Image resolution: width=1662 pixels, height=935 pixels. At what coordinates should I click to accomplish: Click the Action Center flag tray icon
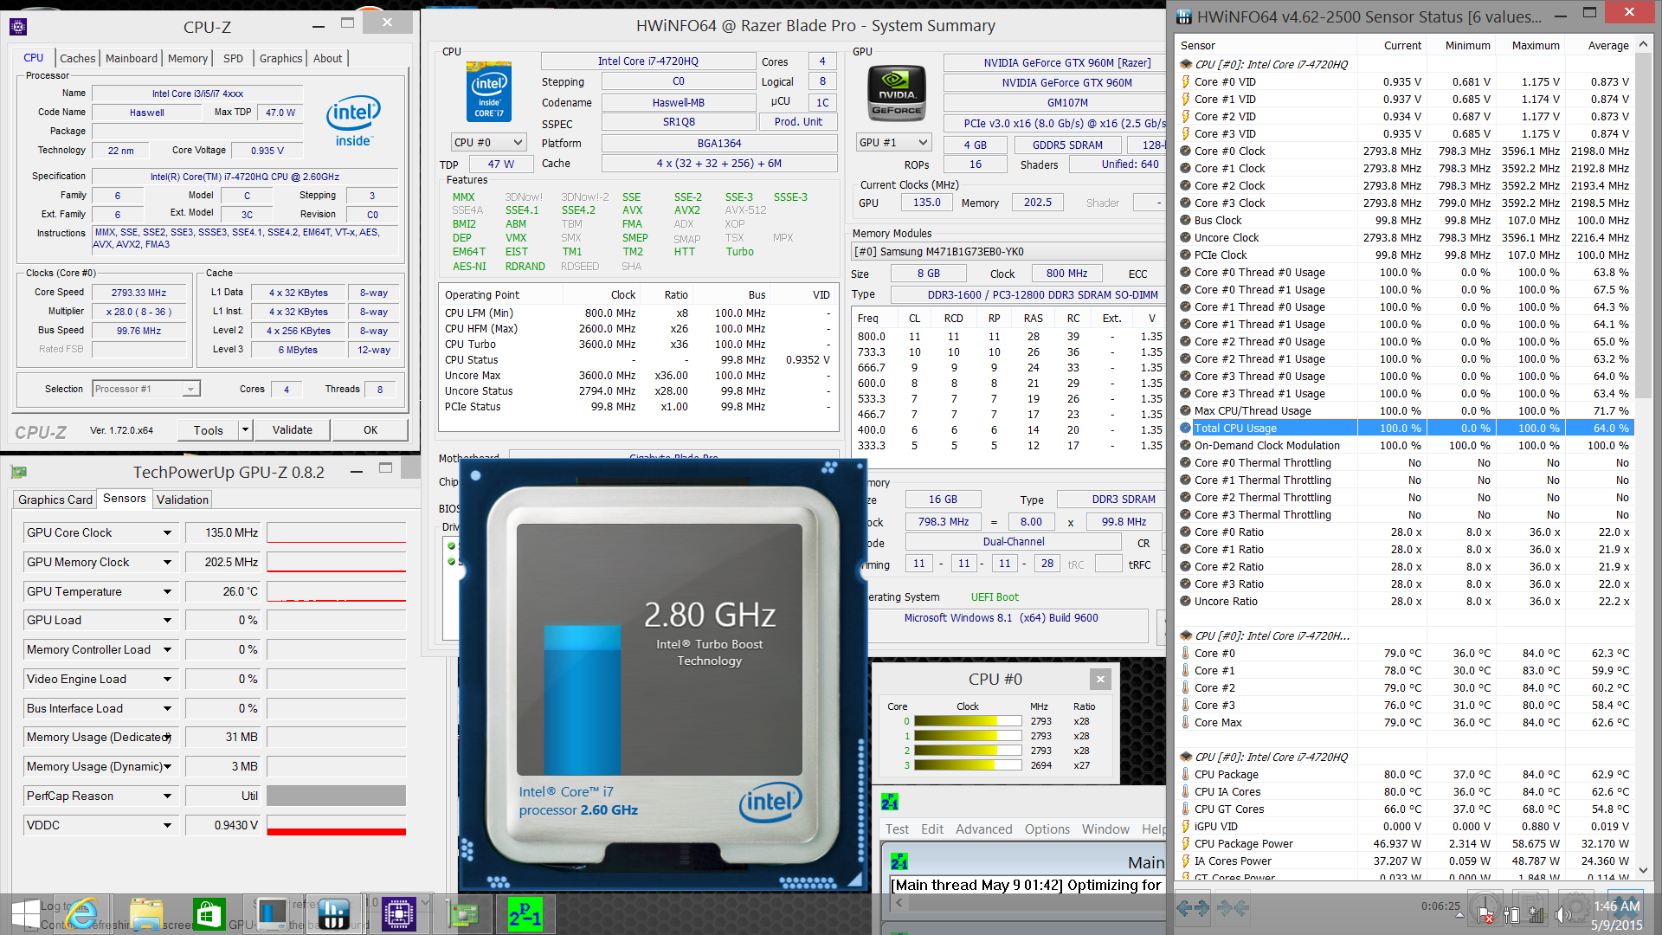[x=1486, y=914]
